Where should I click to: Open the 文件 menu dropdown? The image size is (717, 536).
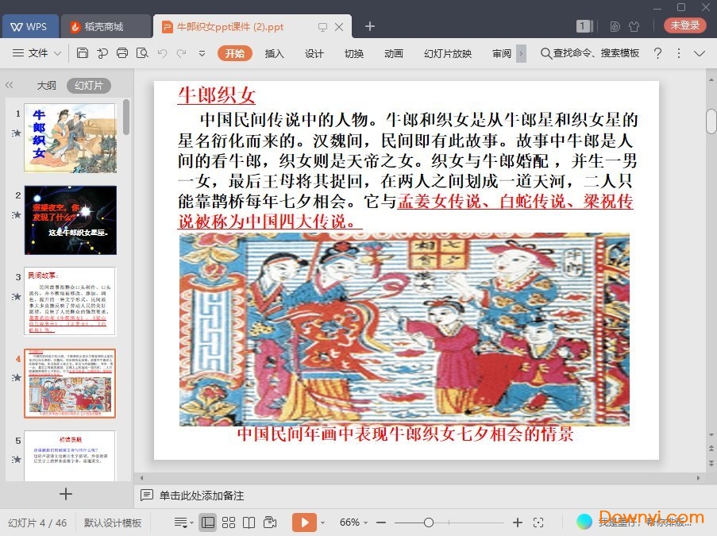coord(37,53)
